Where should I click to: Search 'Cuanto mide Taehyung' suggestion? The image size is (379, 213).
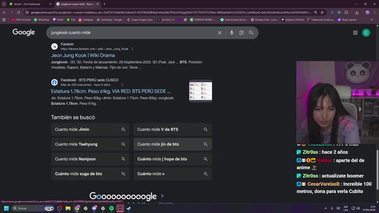point(90,144)
